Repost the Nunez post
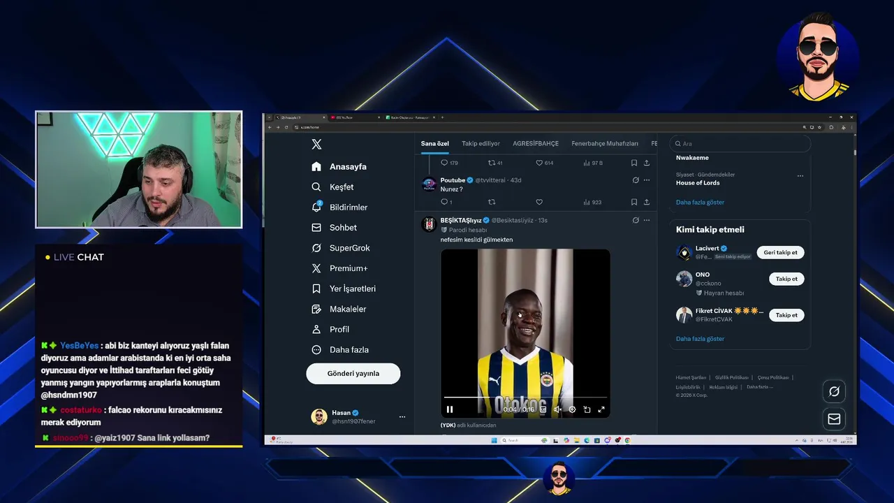This screenshot has width=894, height=503. click(x=492, y=202)
